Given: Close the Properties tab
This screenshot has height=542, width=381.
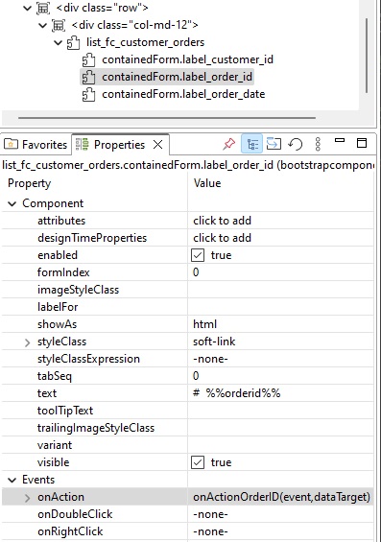Looking at the screenshot, I should click(158, 145).
